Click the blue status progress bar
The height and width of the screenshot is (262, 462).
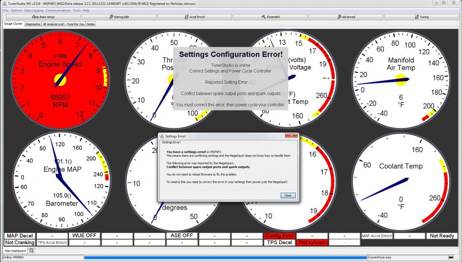click(226, 257)
